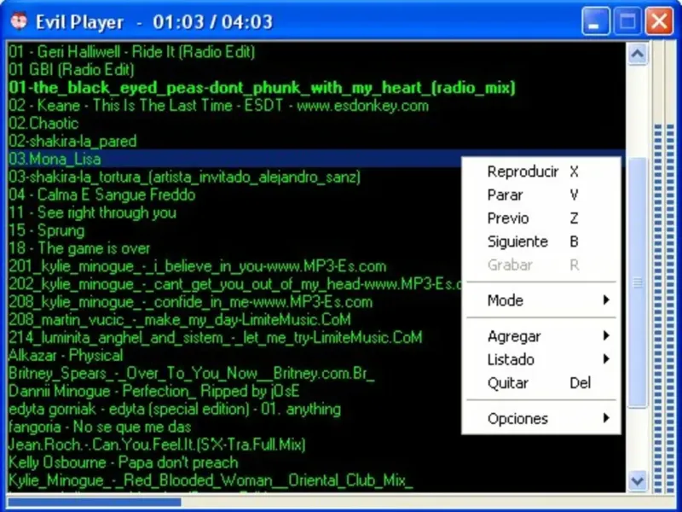
Task: Select the playing black_eyed_peas track
Action: pyautogui.click(x=262, y=88)
